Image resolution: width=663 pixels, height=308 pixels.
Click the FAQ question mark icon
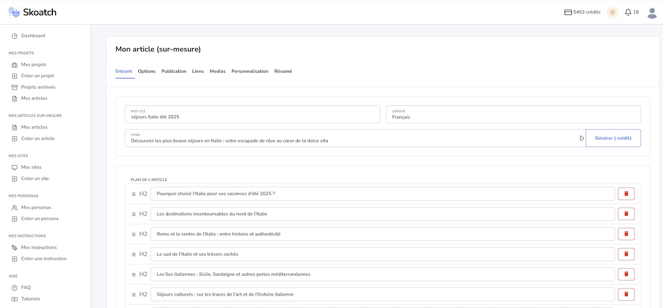(15, 288)
